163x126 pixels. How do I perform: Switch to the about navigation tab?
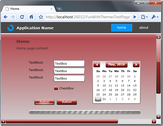tap(144, 28)
